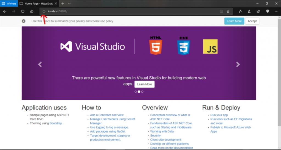Click the Run & Deploy heading
Image resolution: width=281 pixels, height=150 pixels.
tap(221, 108)
